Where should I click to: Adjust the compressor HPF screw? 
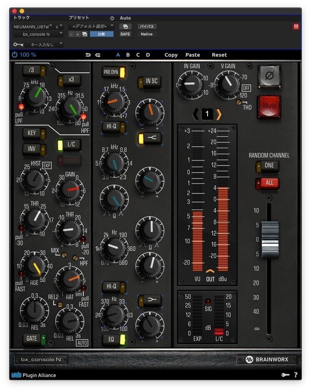point(75,257)
